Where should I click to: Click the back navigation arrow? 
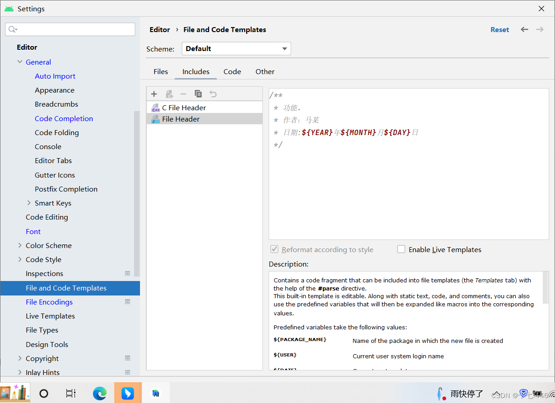click(524, 29)
